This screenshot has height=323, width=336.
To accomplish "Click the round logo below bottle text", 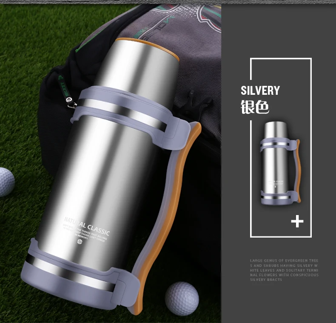I will point(80,241).
